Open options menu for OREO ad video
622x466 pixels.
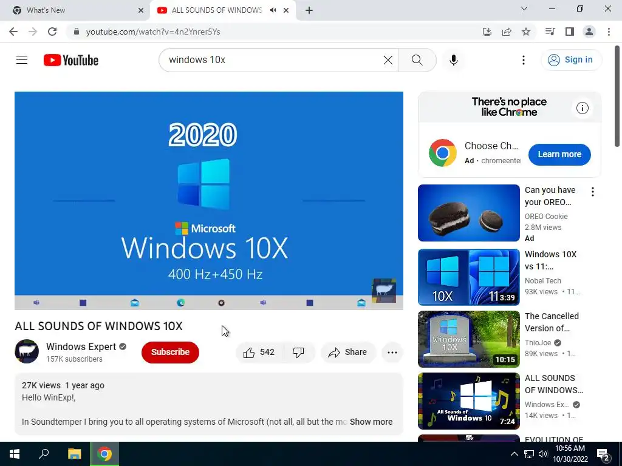[x=593, y=192]
